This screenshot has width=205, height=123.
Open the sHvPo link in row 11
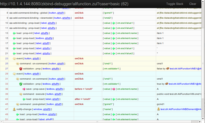click(52, 28)
